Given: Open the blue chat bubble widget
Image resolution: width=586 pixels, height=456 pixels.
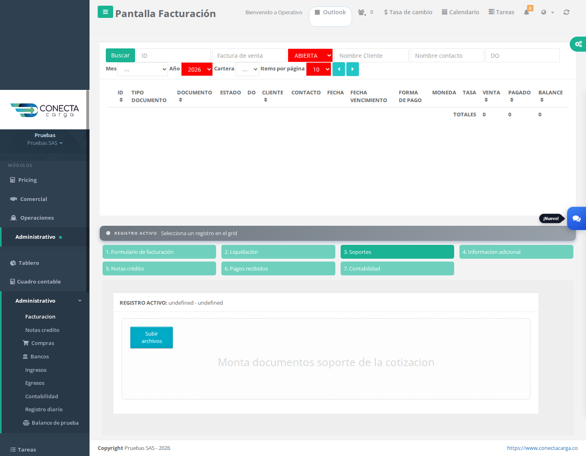Looking at the screenshot, I should (x=577, y=218).
